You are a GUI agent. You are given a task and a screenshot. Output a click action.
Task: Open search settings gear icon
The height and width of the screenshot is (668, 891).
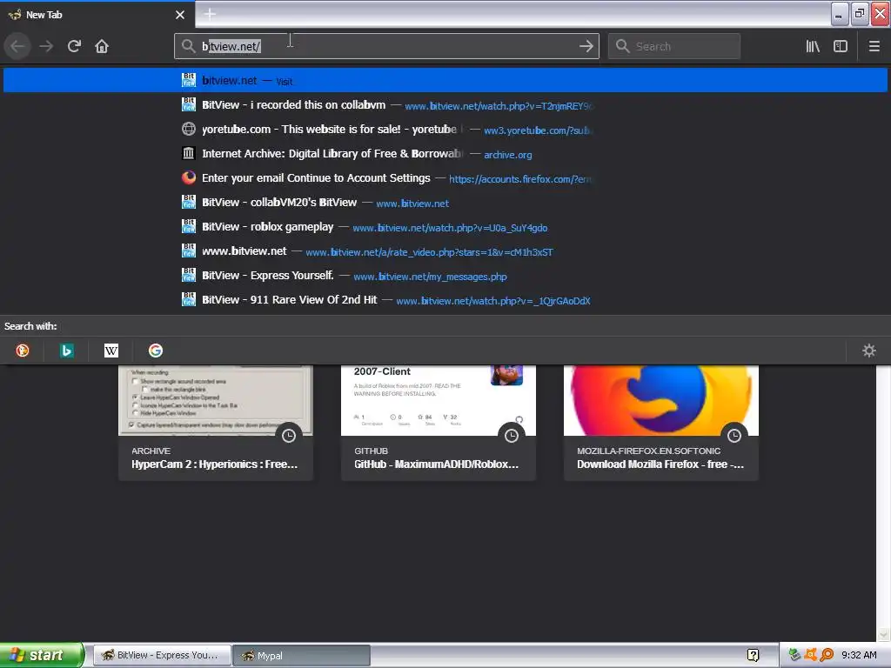tap(869, 351)
